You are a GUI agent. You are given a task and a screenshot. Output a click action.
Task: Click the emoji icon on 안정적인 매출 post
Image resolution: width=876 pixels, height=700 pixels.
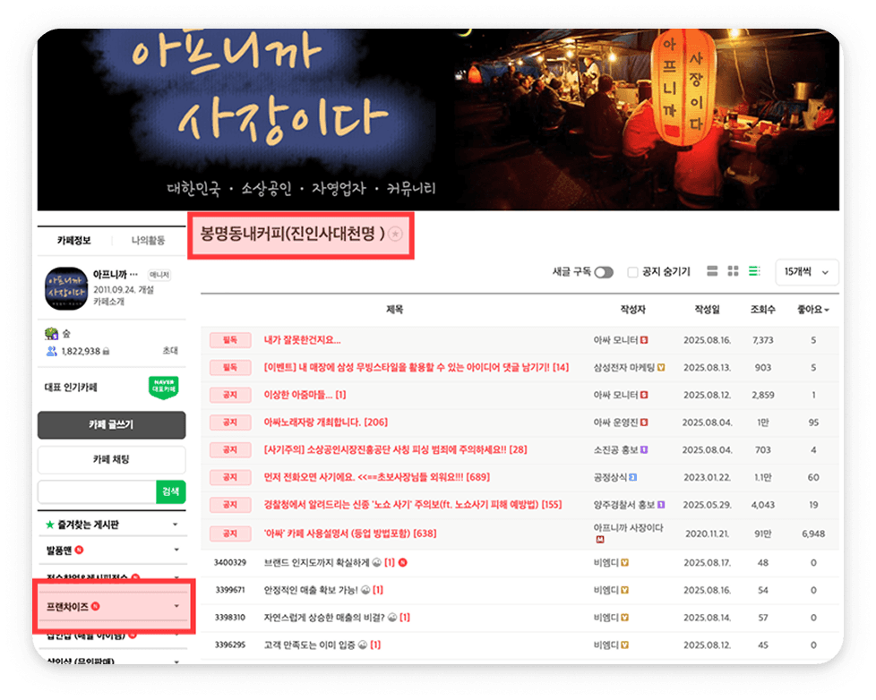(x=366, y=590)
